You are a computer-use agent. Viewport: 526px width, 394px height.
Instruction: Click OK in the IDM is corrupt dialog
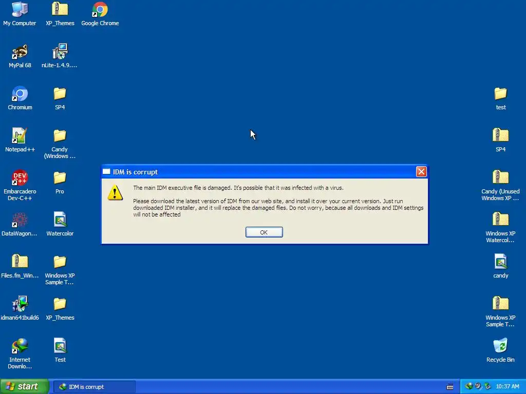(264, 232)
